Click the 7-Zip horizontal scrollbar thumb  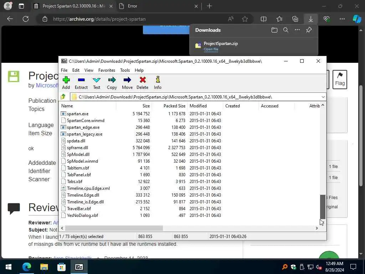(114, 228)
